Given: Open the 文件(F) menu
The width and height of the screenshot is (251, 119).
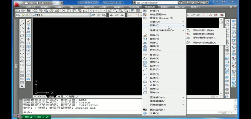Looking at the screenshot, I should [30, 7].
